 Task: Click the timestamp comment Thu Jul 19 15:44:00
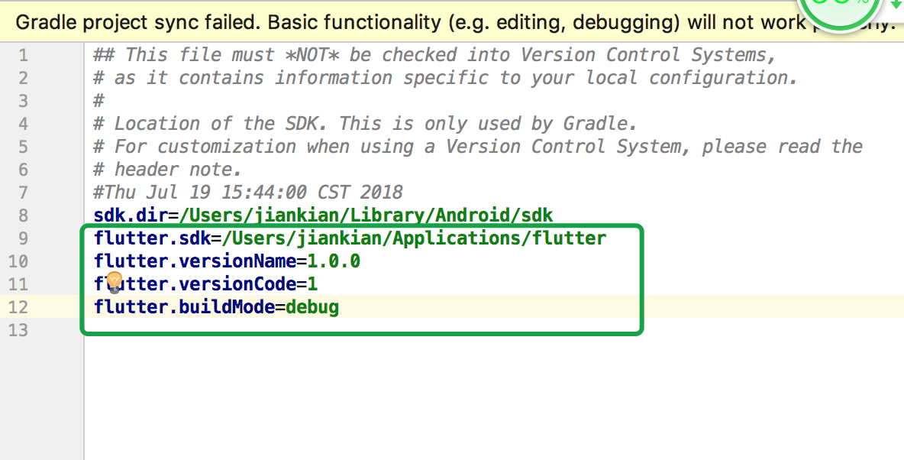click(248, 193)
